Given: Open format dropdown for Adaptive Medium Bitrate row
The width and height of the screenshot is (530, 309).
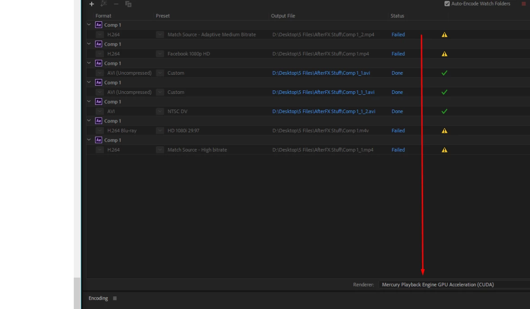Looking at the screenshot, I should [99, 34].
